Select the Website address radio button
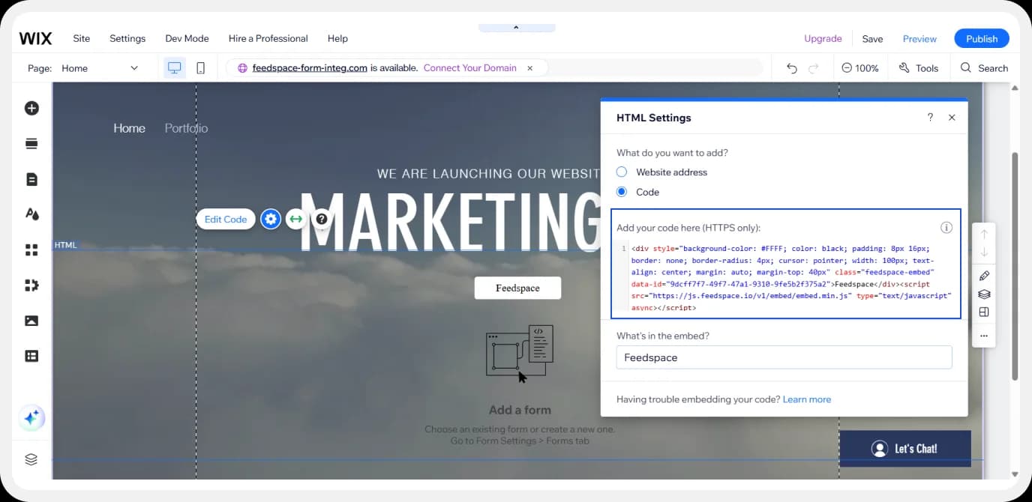The image size is (1032, 502). 621,172
